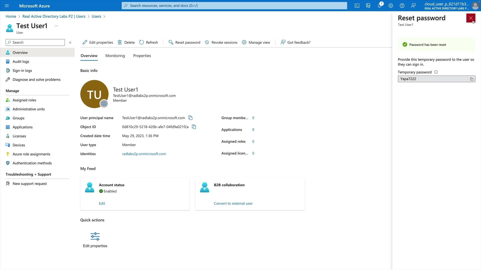Screen dimensions: 481x270
Task: Open Audit logs in the sidebar
Action: point(21,61)
